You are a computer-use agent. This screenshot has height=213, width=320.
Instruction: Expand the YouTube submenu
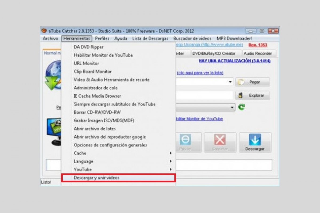click(x=118, y=169)
